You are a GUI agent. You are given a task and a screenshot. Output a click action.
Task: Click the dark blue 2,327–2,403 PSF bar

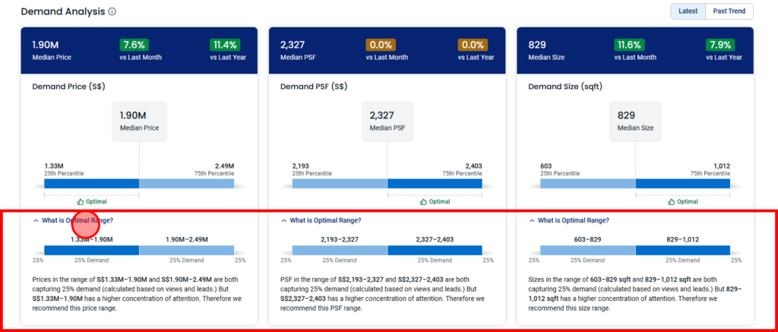(435, 250)
